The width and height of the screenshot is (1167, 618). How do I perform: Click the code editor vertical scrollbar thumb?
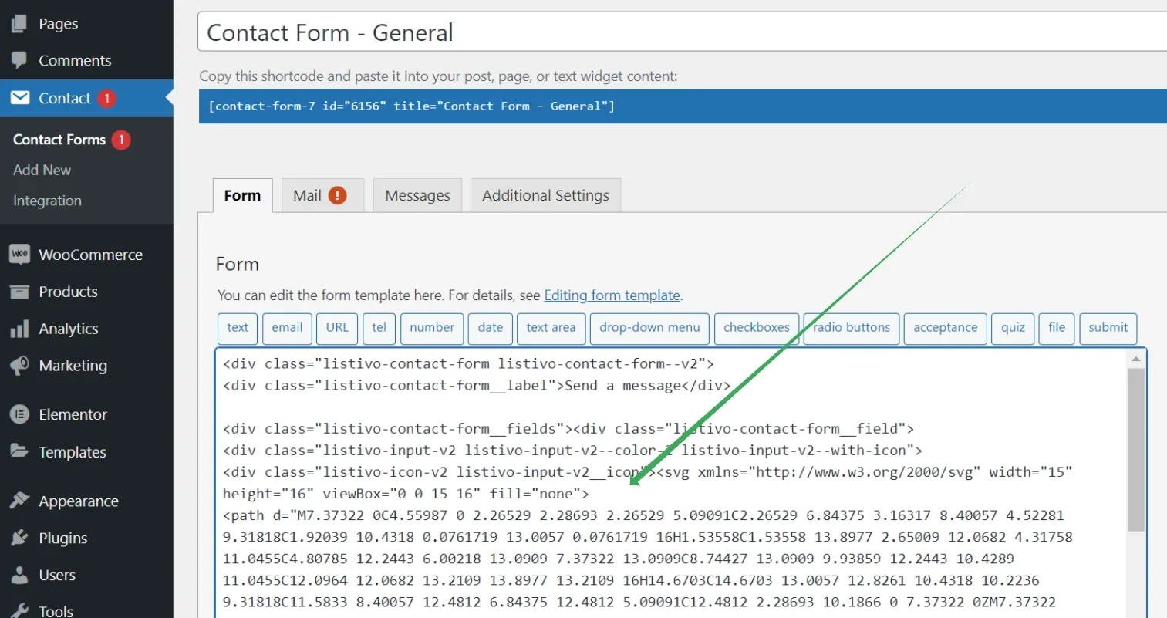(1136, 450)
